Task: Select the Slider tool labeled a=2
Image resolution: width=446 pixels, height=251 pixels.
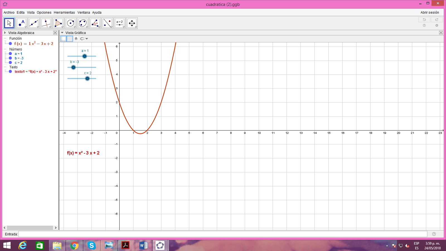Action: (119, 23)
